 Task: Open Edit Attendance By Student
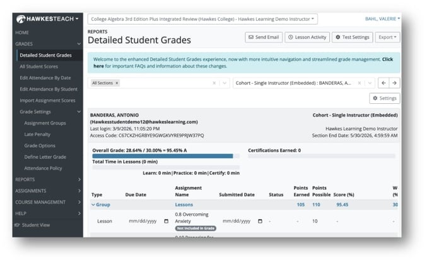point(49,89)
